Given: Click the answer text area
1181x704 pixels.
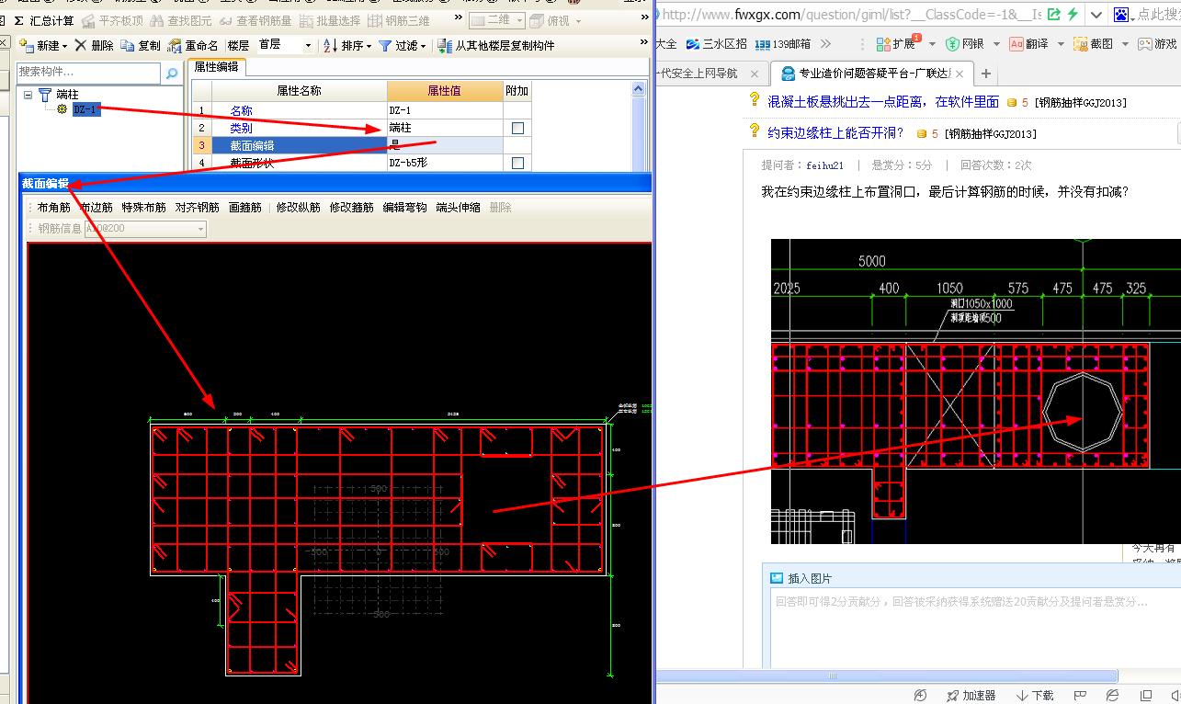Looking at the screenshot, I should coord(974,627).
